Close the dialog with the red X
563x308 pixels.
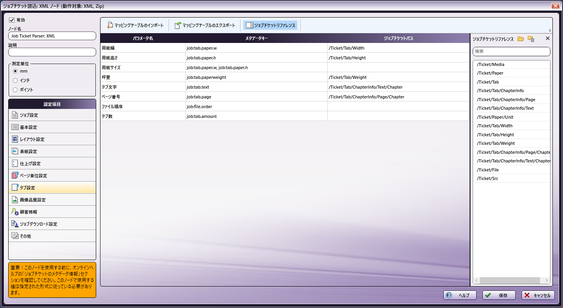(x=555, y=6)
